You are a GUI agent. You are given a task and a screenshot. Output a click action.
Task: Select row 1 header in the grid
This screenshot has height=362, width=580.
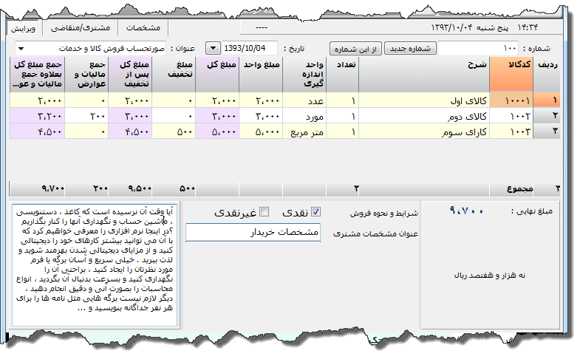(x=546, y=100)
